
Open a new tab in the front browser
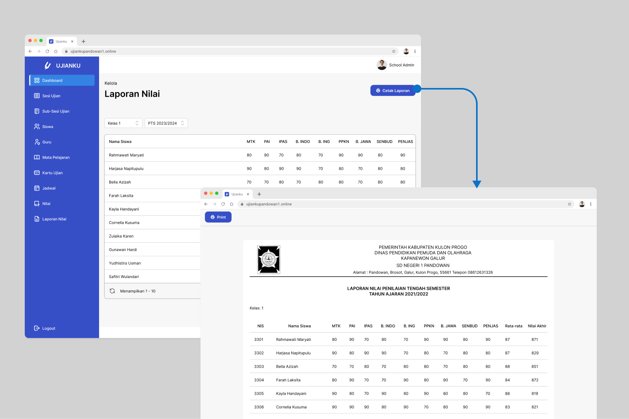tap(259, 194)
